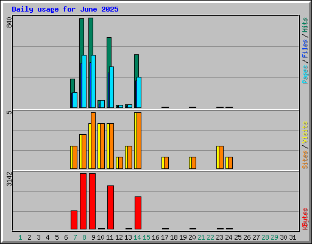Select the red KBytes bar on day 11
Screen dimensions: 312x244
[x=110, y=207]
